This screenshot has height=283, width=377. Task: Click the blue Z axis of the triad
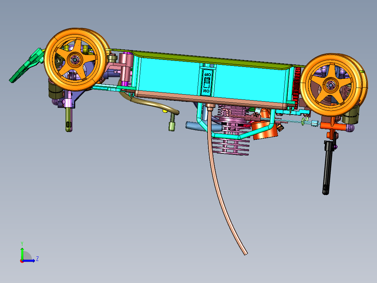[29, 261]
